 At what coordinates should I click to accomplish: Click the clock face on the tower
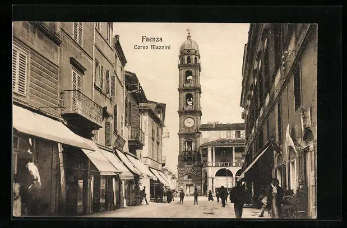point(189,122)
